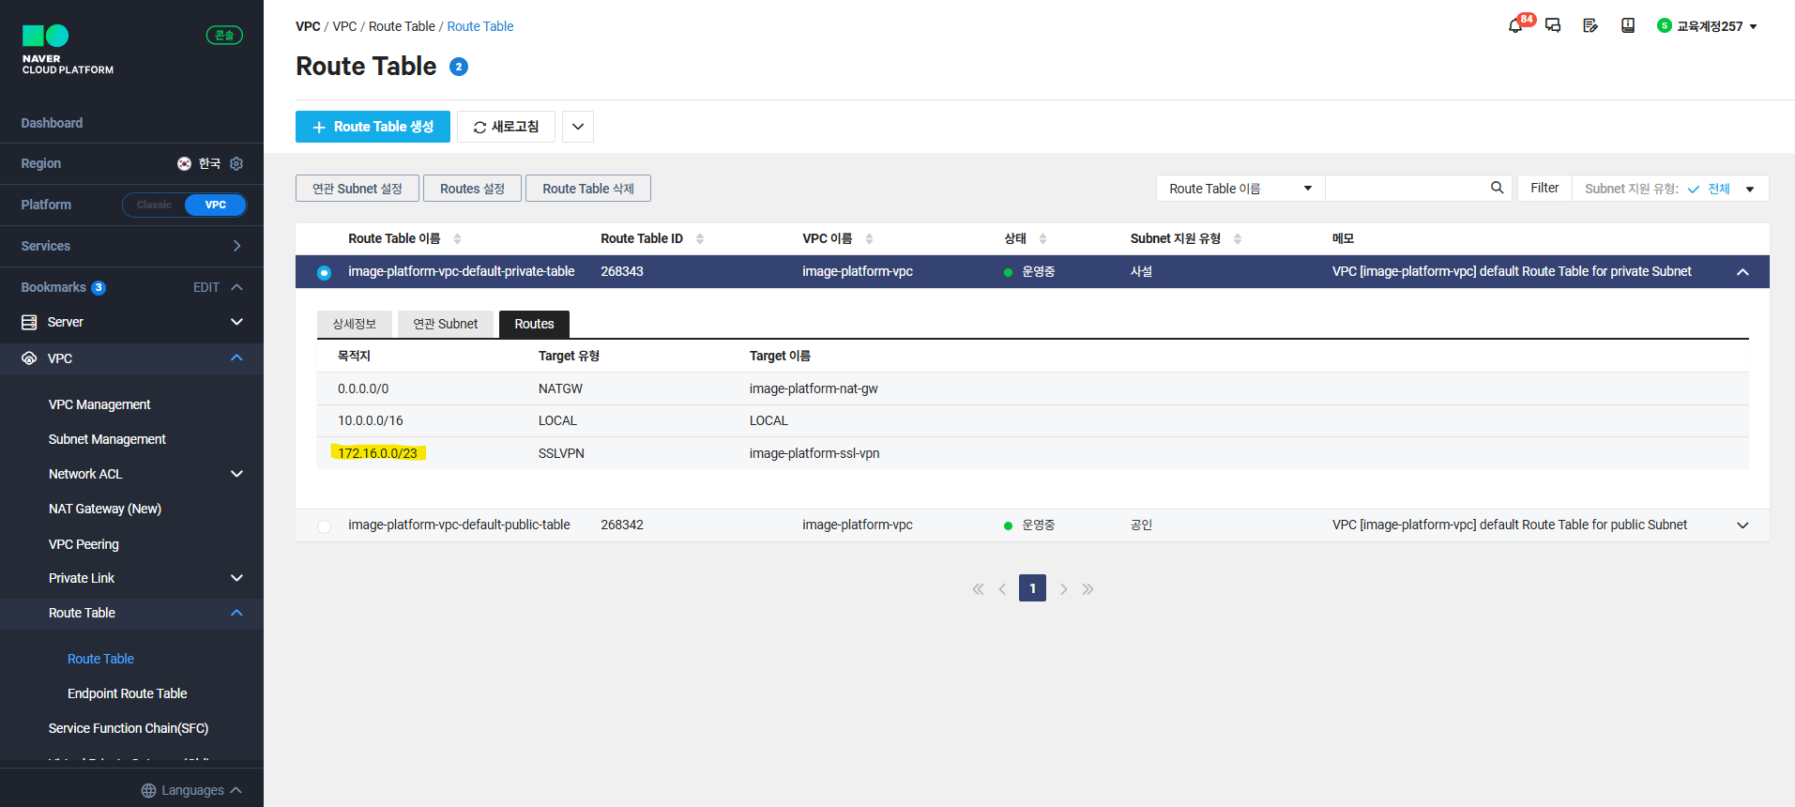This screenshot has width=1795, height=807.
Task: Open Endpoint Route Table in sidebar
Action: [x=128, y=693]
